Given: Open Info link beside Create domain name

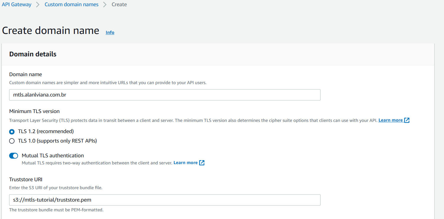Looking at the screenshot, I should (x=110, y=32).
